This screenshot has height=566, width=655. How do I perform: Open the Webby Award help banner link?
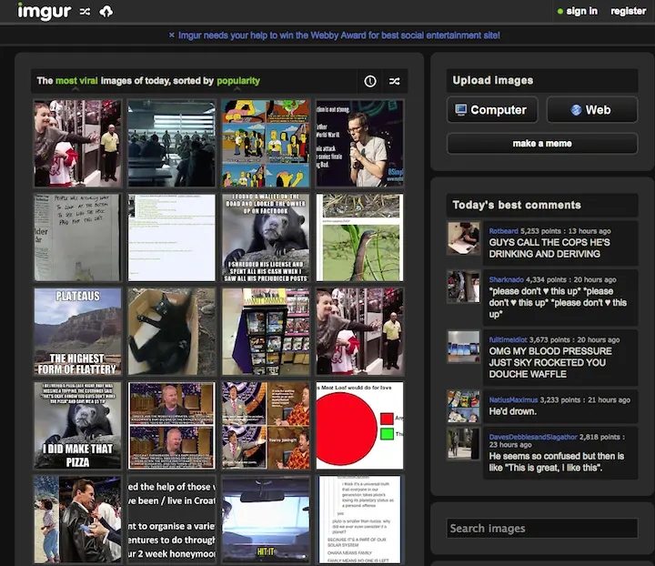(x=338, y=35)
